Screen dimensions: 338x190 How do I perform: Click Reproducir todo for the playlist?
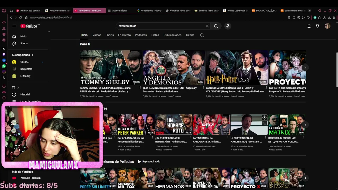(x=149, y=161)
